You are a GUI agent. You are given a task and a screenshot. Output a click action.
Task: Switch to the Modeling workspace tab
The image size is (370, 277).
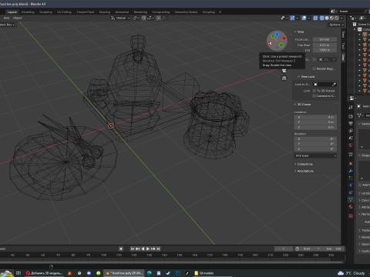(x=28, y=12)
